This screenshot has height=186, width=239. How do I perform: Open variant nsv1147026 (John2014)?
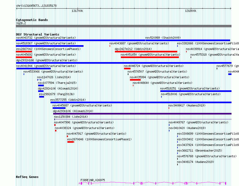(x=54, y=77)
